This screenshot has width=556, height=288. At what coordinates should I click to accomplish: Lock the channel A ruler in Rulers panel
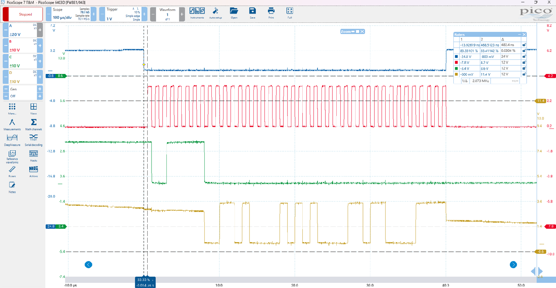click(524, 56)
